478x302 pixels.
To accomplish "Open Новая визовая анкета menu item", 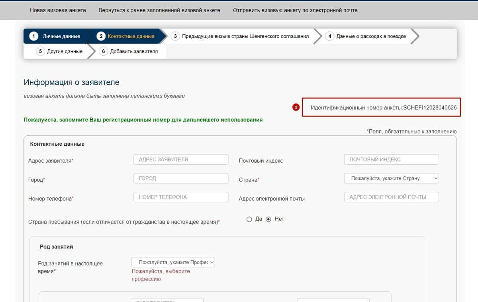I will pos(58,10).
